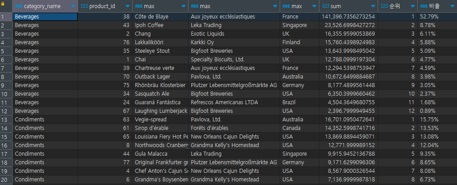Open 비율 column filter dropdown arrow
Image resolution: width=457 pixels, height=185 pixels.
pos(452,6)
